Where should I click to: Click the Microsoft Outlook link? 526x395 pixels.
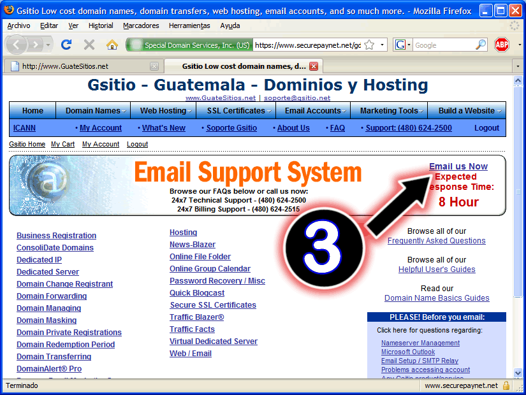pyautogui.click(x=408, y=352)
